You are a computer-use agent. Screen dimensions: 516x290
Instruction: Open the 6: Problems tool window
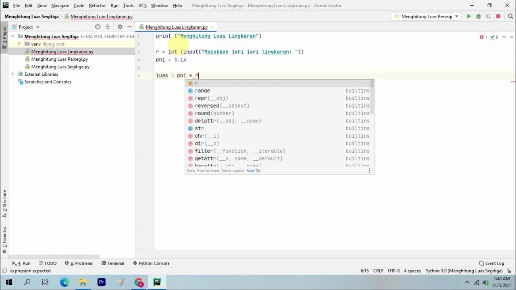point(78,263)
